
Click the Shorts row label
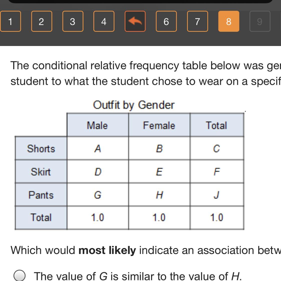(x=41, y=148)
